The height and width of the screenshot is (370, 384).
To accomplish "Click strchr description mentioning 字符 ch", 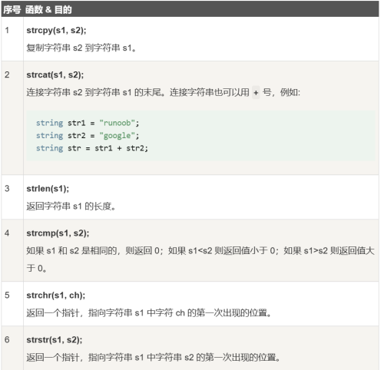I will [149, 312].
